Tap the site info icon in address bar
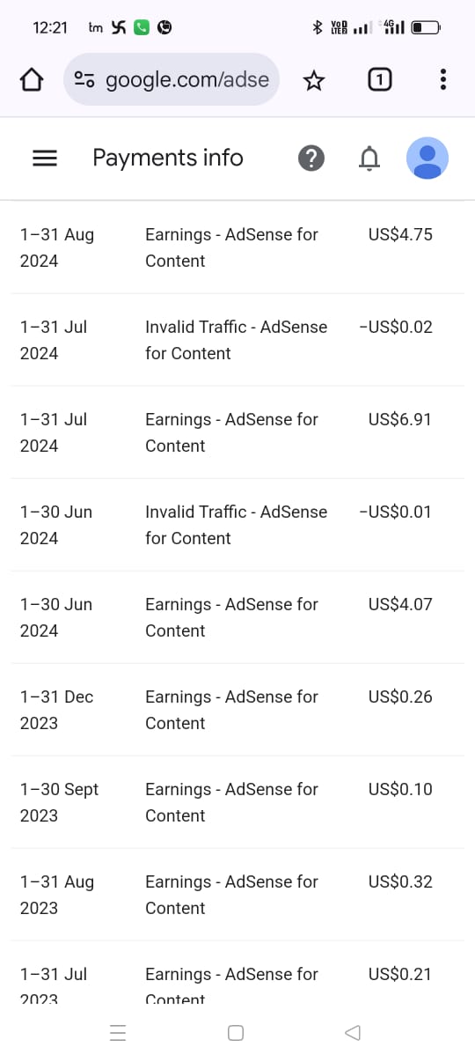 point(84,80)
